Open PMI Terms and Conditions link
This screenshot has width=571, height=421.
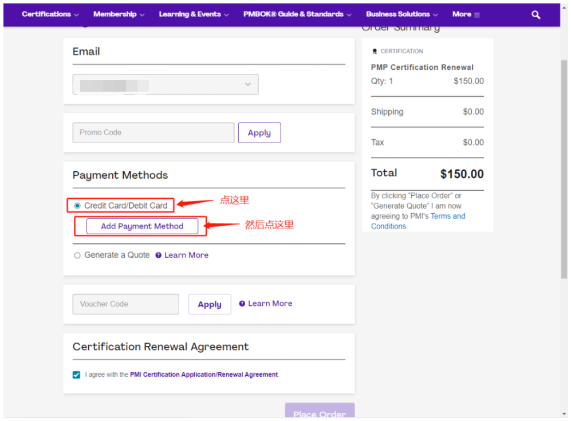tap(418, 221)
